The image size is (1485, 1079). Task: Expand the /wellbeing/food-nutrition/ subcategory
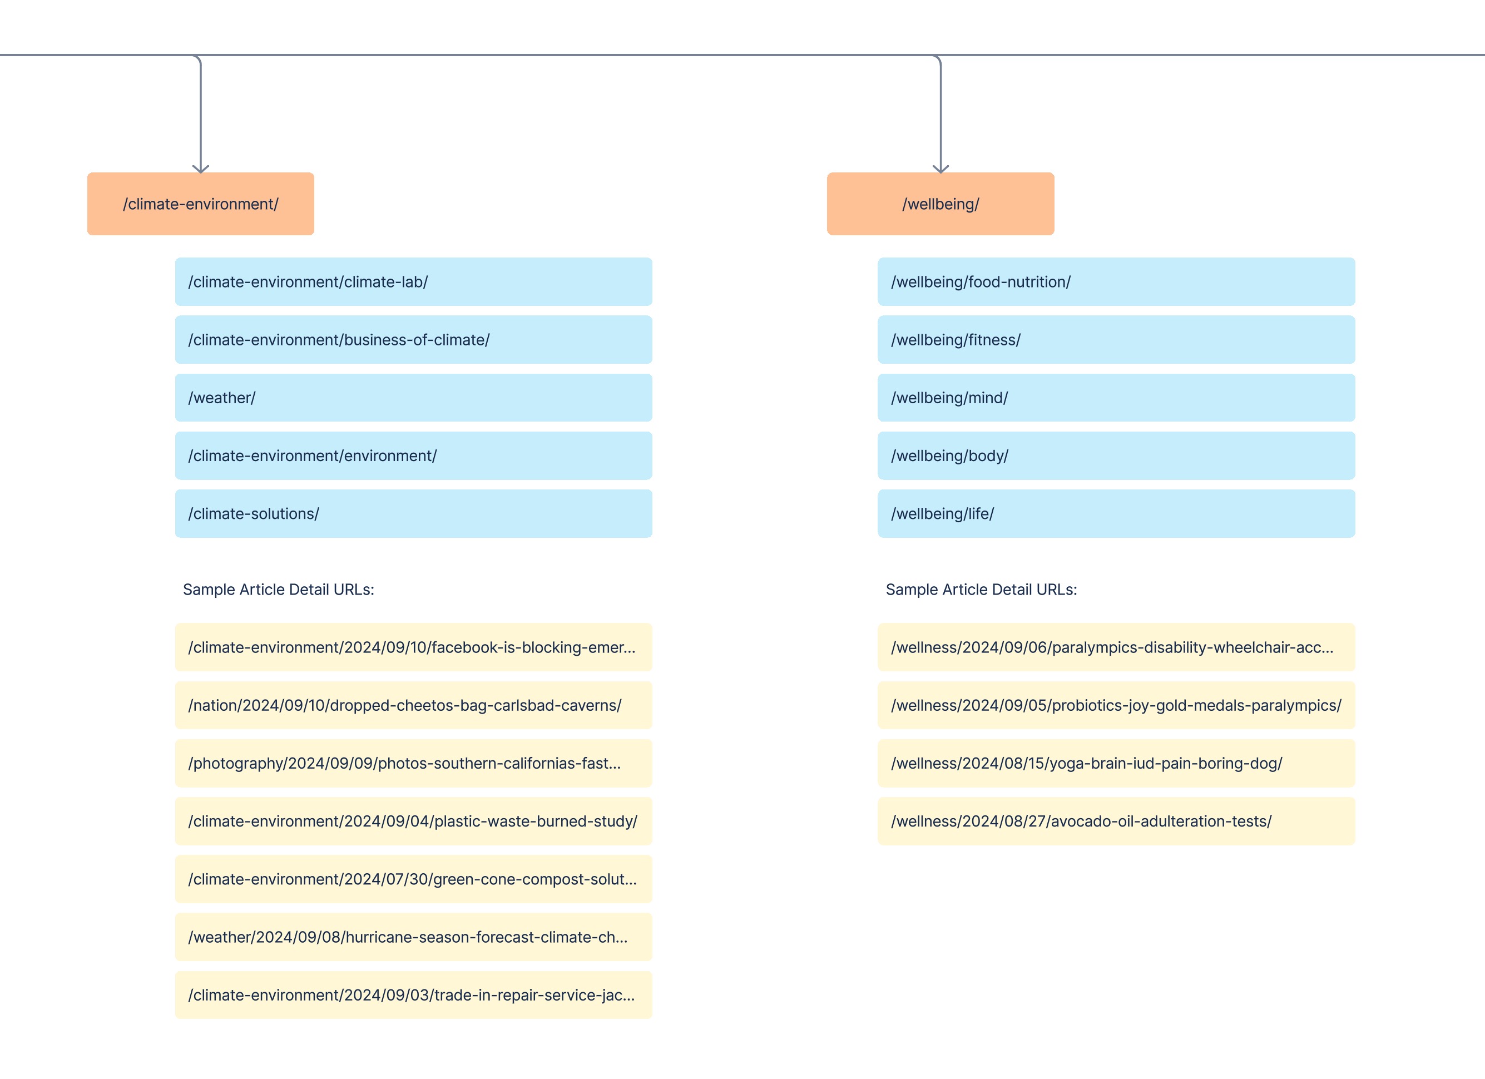point(1115,281)
